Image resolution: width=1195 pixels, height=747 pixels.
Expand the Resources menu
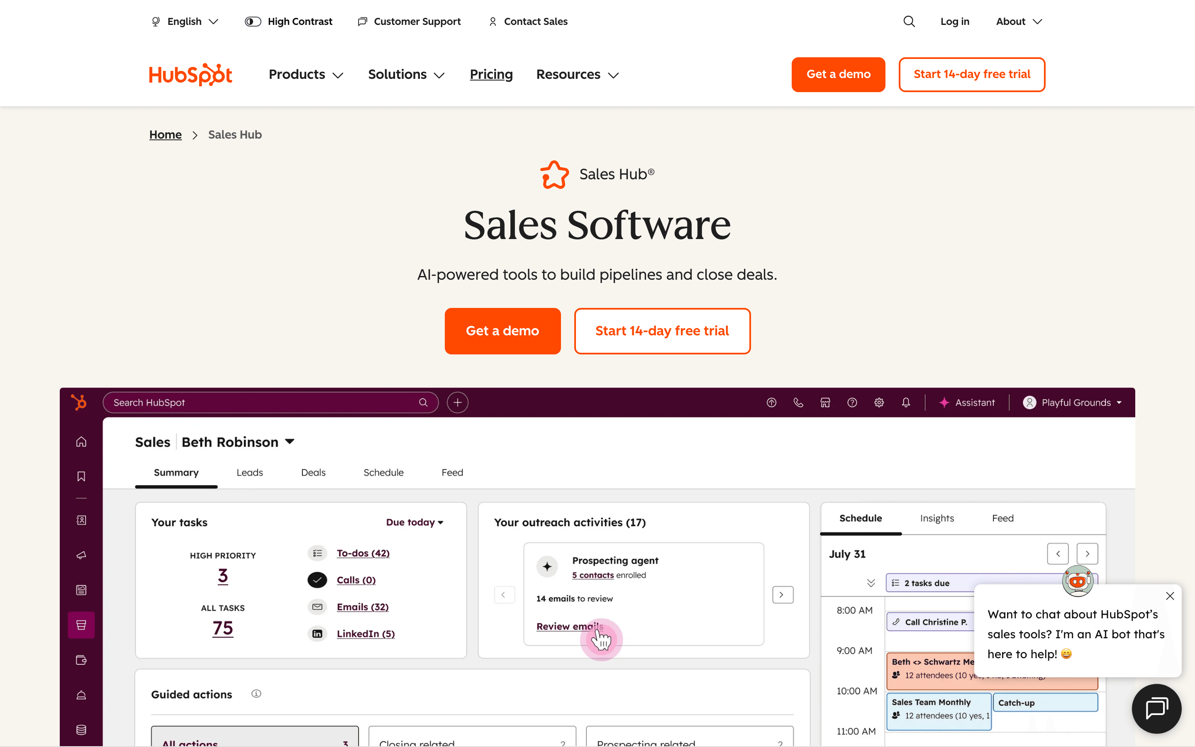(x=578, y=75)
